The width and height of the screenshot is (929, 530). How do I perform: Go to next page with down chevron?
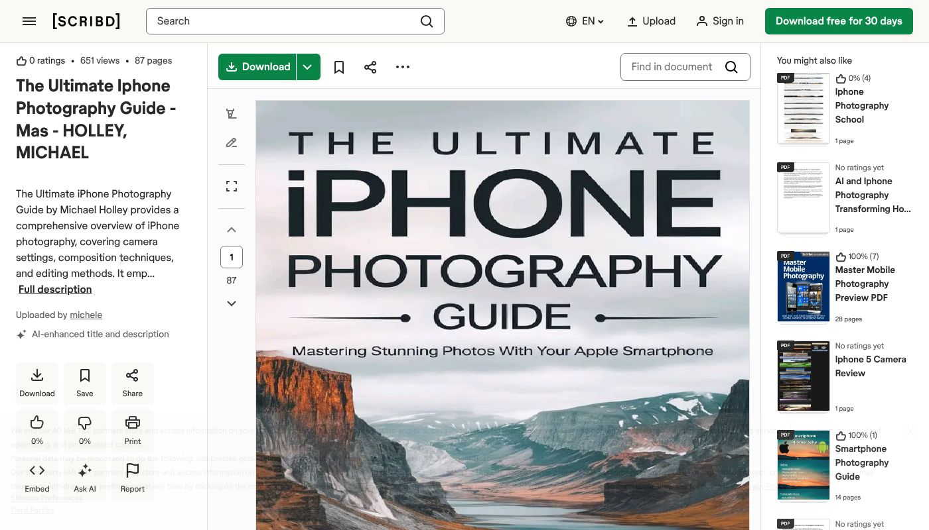[x=232, y=303]
